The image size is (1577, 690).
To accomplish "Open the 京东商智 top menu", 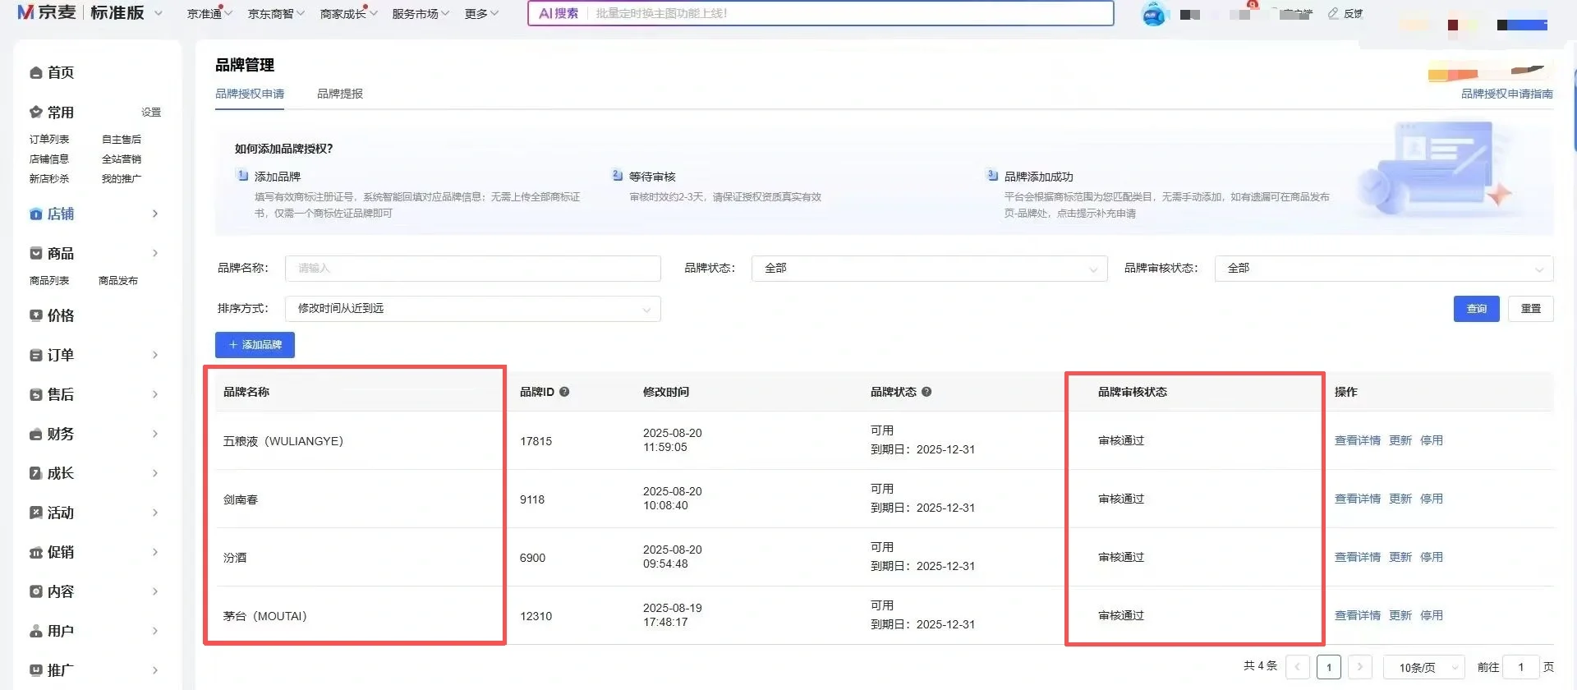I will click(x=276, y=13).
